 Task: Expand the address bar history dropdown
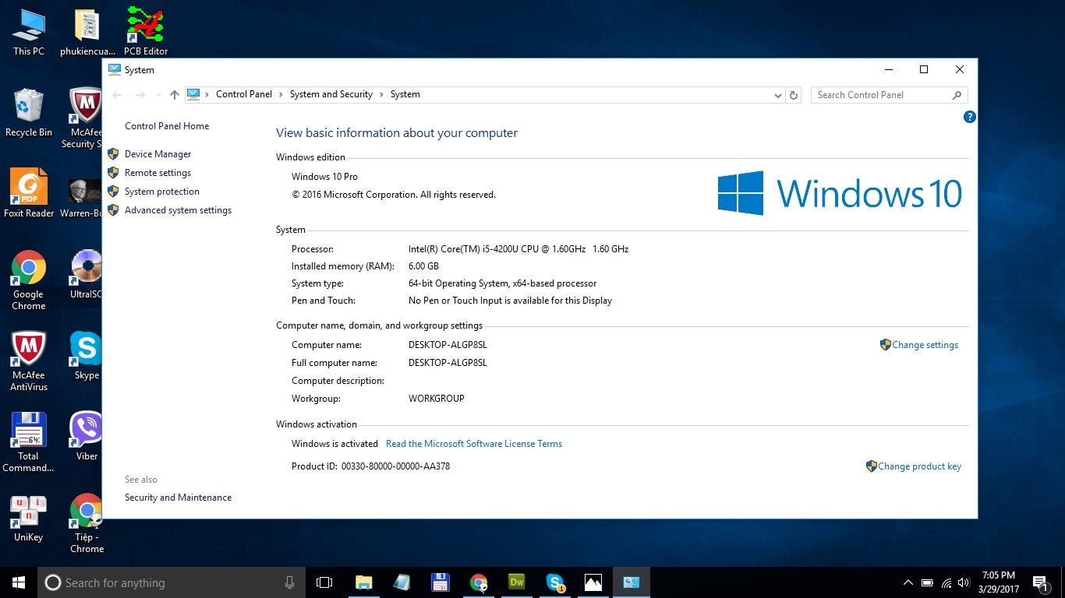(x=777, y=95)
